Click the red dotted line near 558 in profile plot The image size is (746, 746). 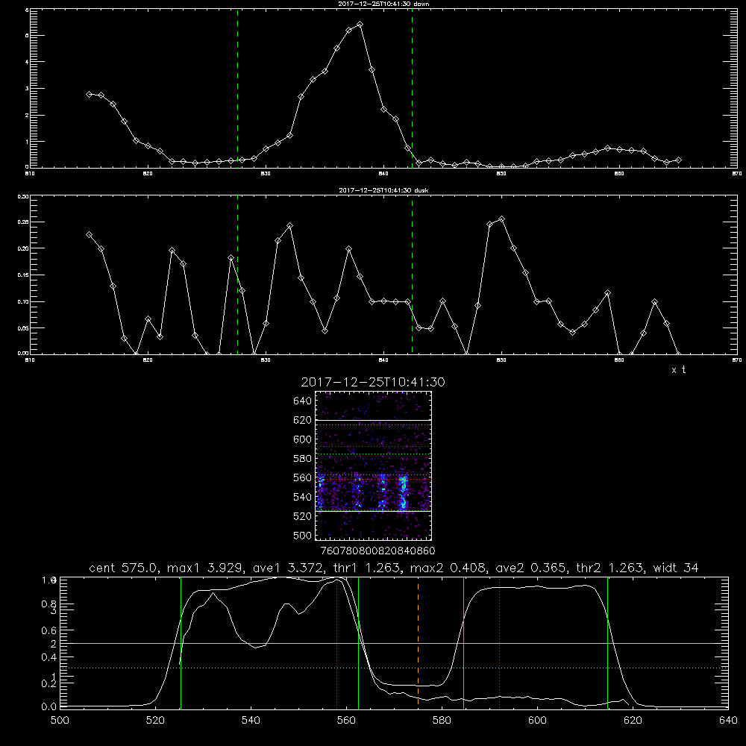[337, 642]
